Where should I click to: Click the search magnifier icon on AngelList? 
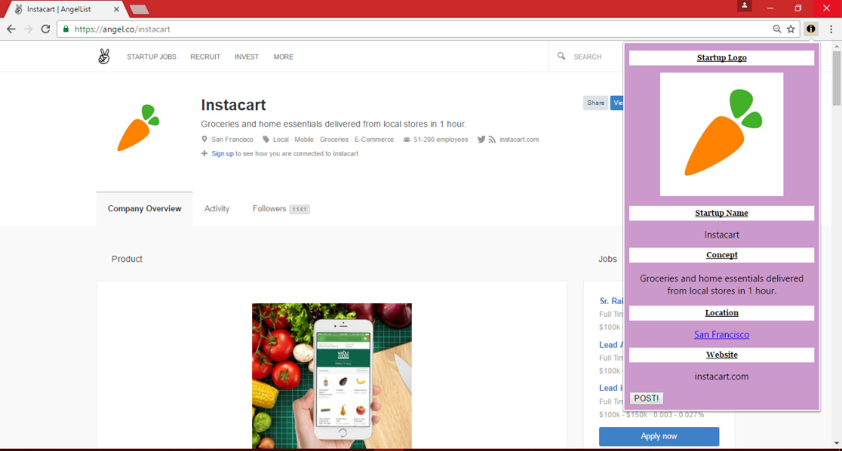click(561, 56)
